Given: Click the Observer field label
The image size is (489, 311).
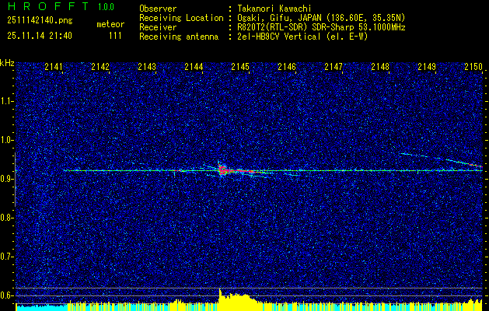Looking at the screenshot, I should (x=158, y=9).
